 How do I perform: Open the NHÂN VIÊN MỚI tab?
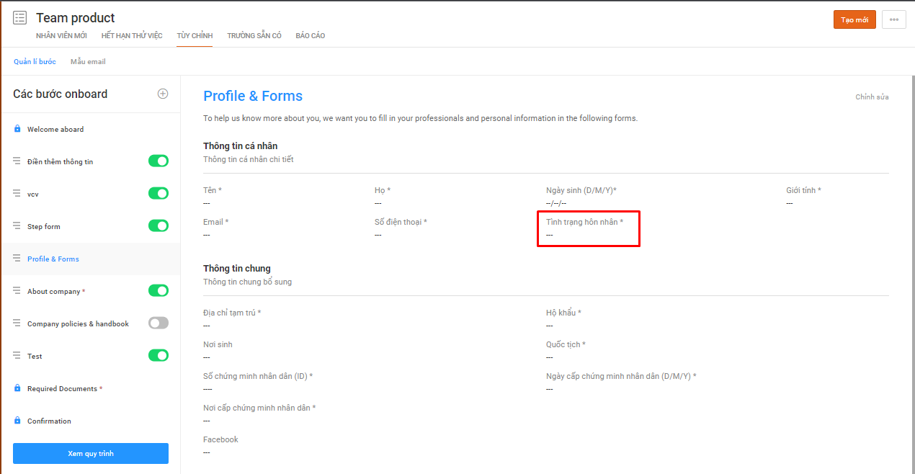click(x=61, y=36)
